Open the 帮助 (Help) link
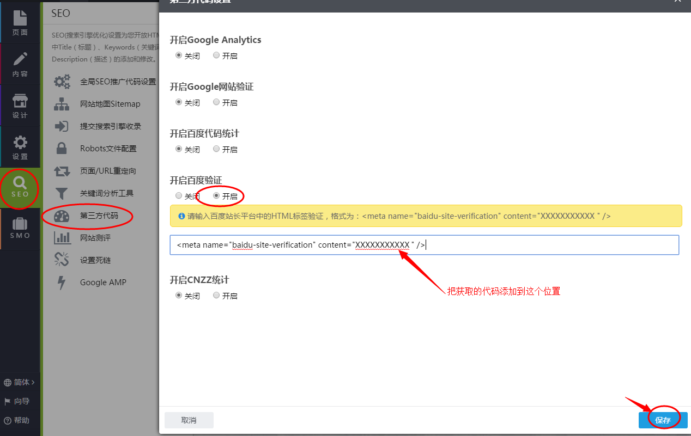 coord(17,420)
